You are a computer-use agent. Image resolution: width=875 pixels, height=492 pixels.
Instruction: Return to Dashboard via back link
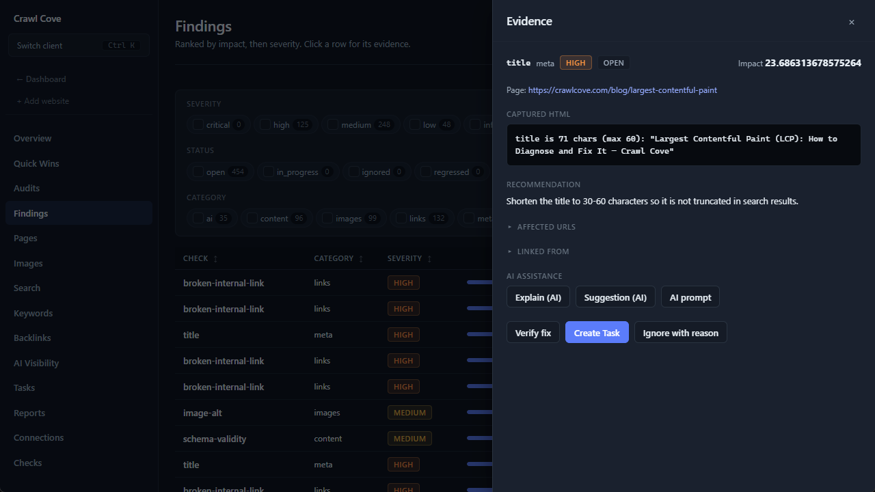pos(41,79)
